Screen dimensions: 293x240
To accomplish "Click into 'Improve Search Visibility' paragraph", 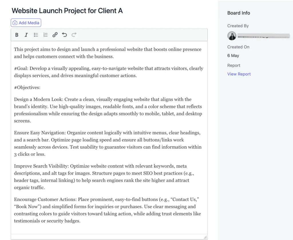I will [104, 177].
